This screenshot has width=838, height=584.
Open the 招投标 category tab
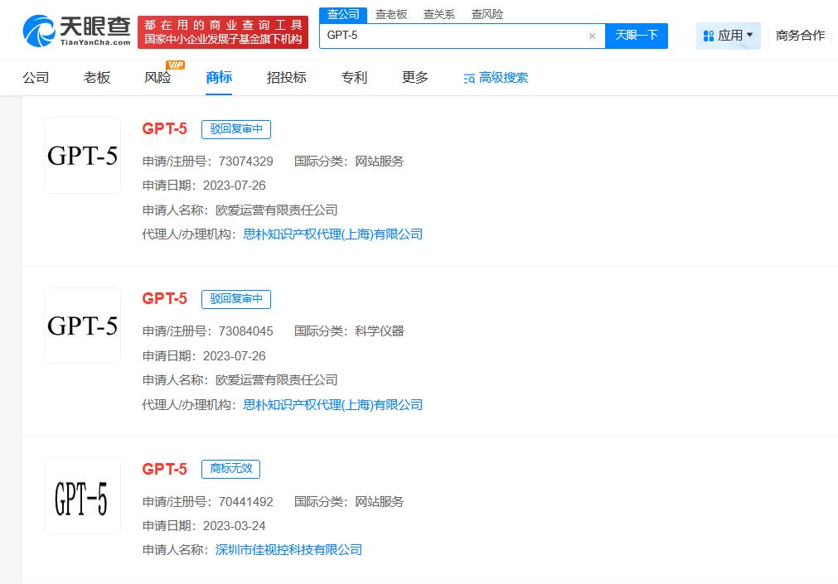pos(287,78)
